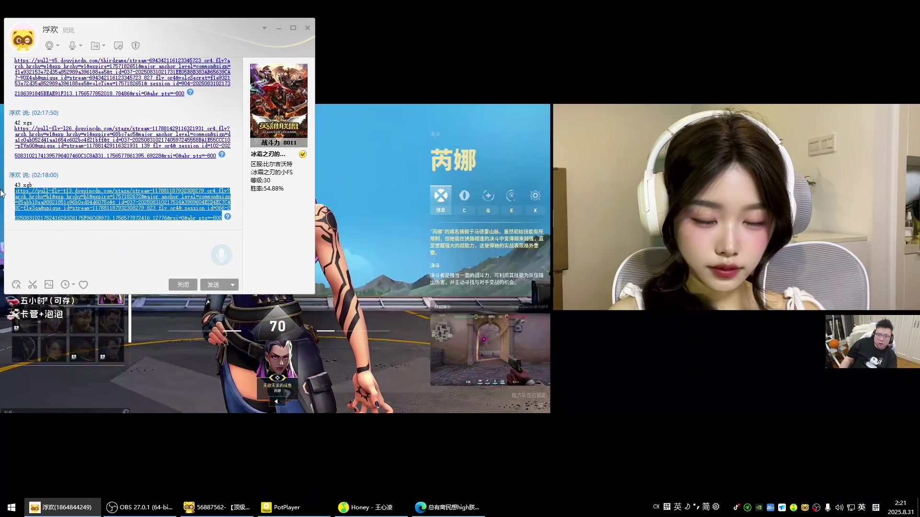Open the emoticon picker in chat toolbar

(x=16, y=284)
